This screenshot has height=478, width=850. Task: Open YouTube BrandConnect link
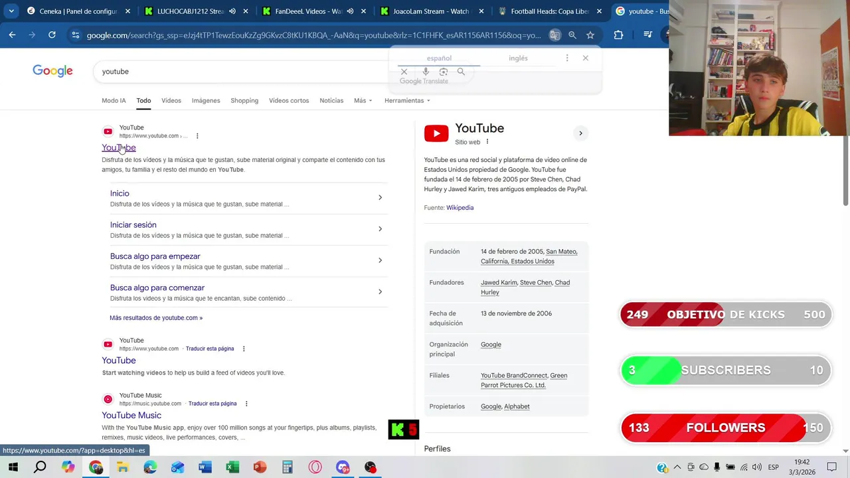[x=514, y=376]
